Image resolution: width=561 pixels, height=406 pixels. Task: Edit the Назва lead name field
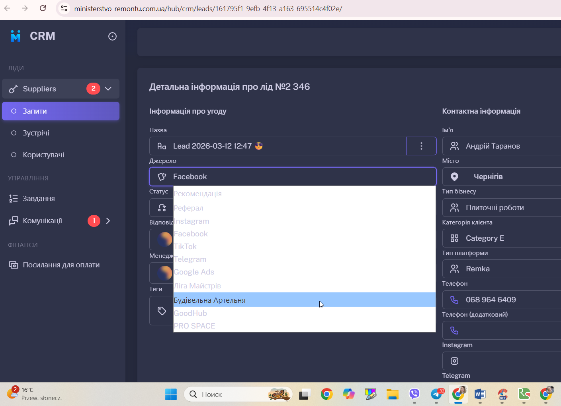point(278,146)
